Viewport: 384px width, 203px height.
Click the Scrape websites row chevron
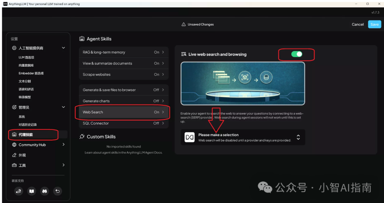(x=163, y=75)
